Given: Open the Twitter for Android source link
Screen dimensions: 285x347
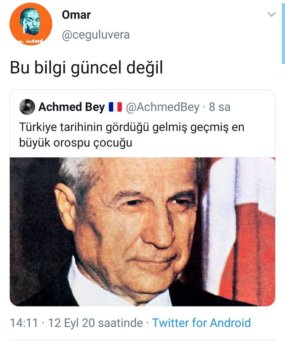Looking at the screenshot, I should 201,322.
